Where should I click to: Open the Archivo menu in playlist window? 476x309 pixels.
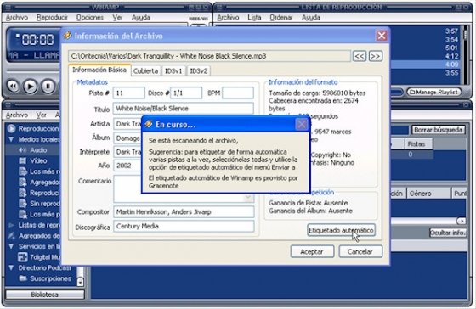pos(229,18)
